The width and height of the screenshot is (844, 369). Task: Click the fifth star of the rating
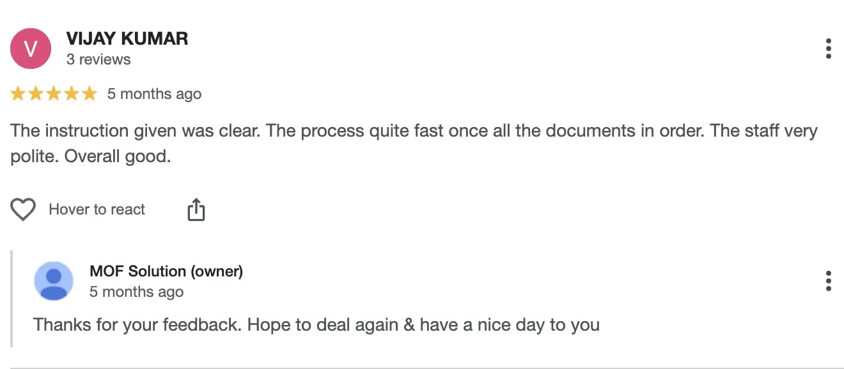90,94
